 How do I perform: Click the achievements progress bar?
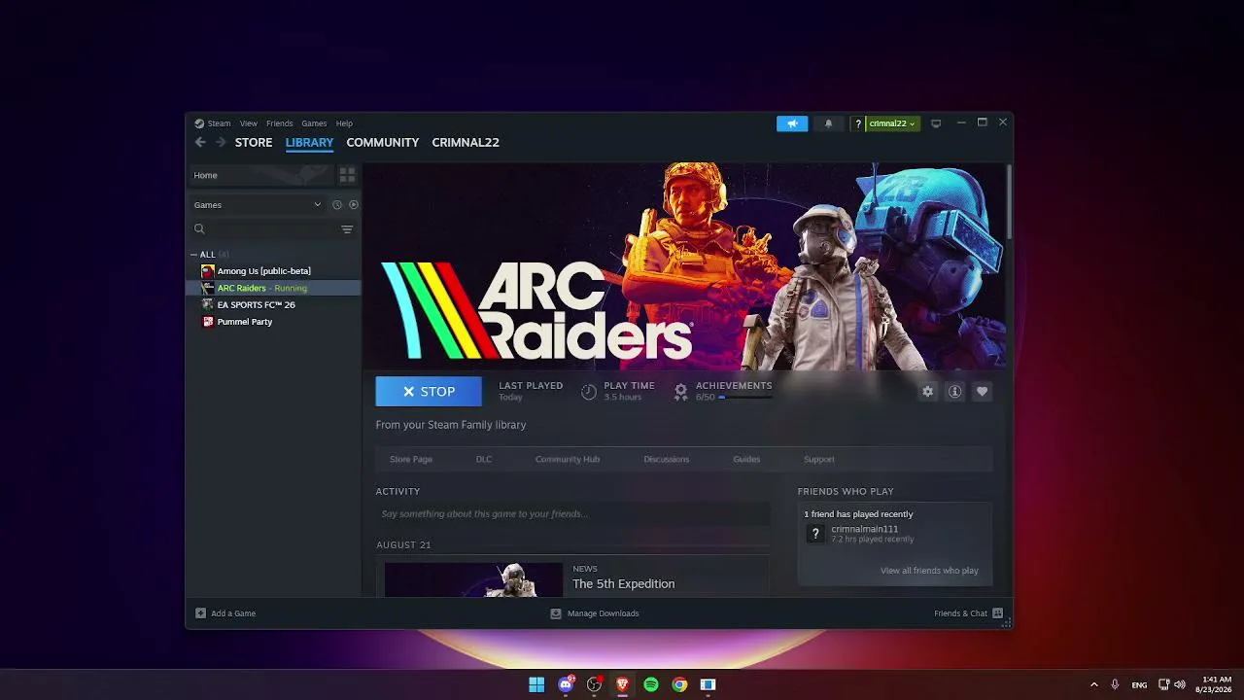[x=745, y=398]
